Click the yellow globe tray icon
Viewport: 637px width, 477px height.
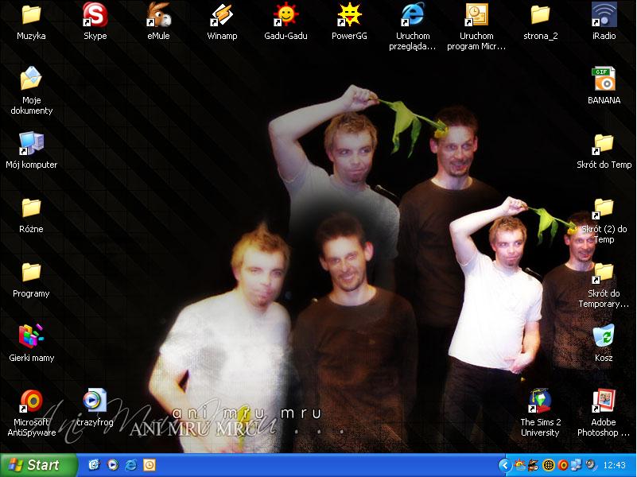click(x=549, y=465)
